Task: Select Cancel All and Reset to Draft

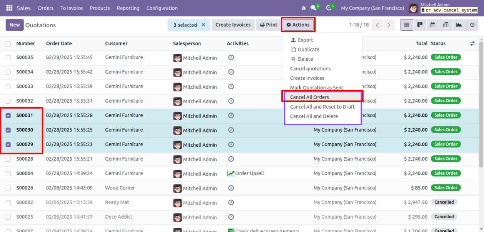Action: pos(322,107)
